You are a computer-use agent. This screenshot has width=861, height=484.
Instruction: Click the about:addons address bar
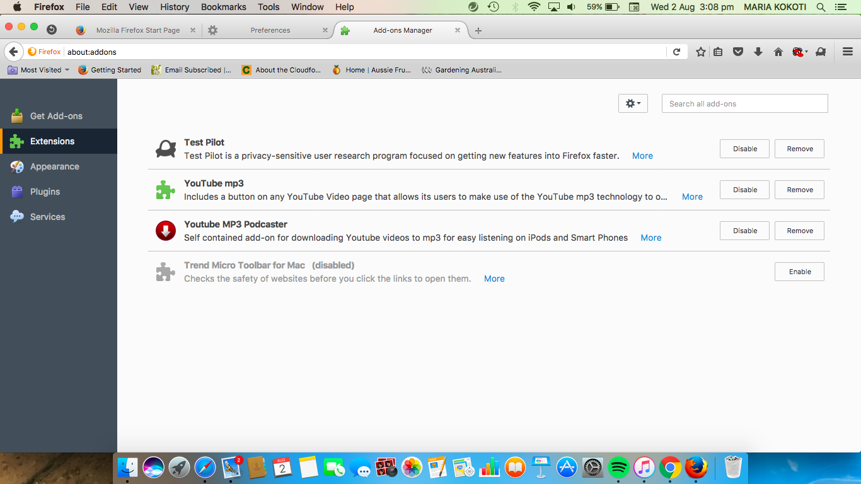click(x=366, y=52)
